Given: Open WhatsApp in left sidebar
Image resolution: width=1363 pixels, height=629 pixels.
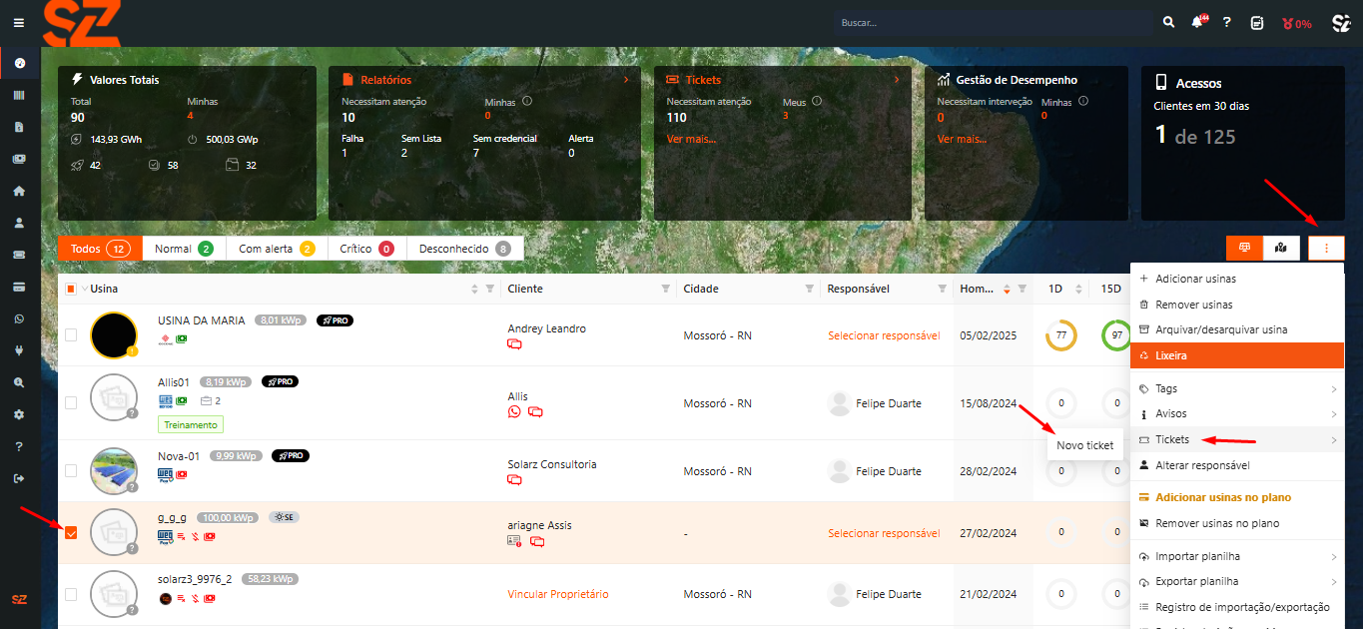Looking at the screenshot, I should click(x=19, y=318).
